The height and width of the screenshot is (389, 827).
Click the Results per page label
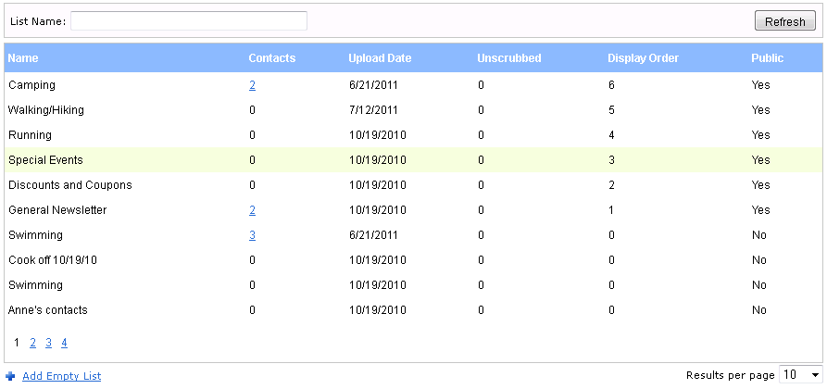pyautogui.click(x=731, y=375)
